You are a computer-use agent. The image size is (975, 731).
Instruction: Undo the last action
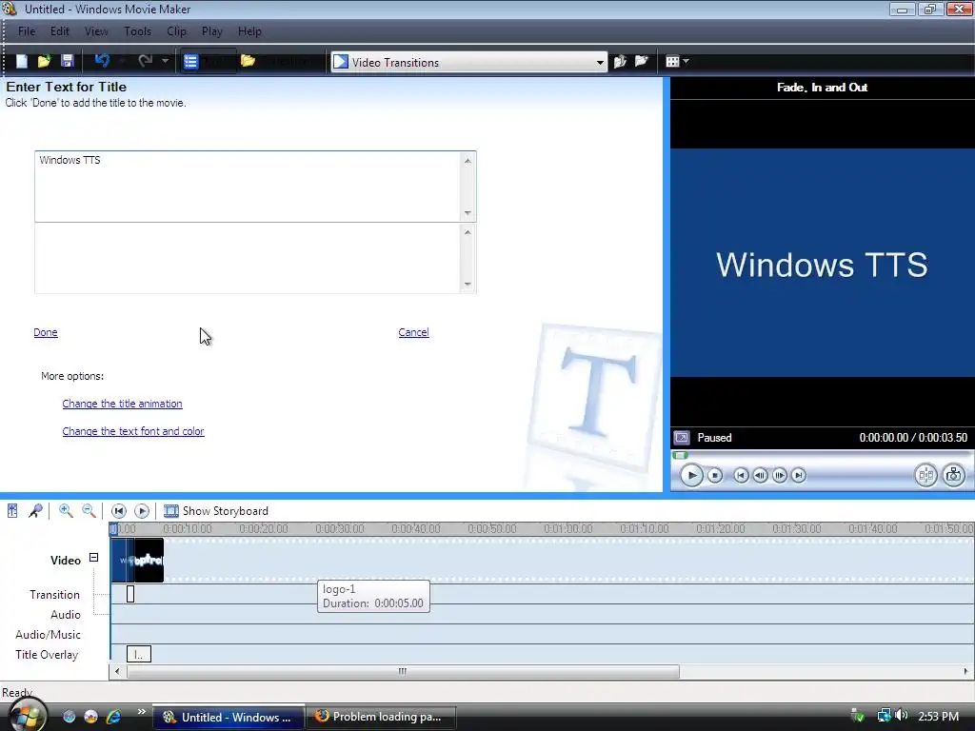pos(102,61)
